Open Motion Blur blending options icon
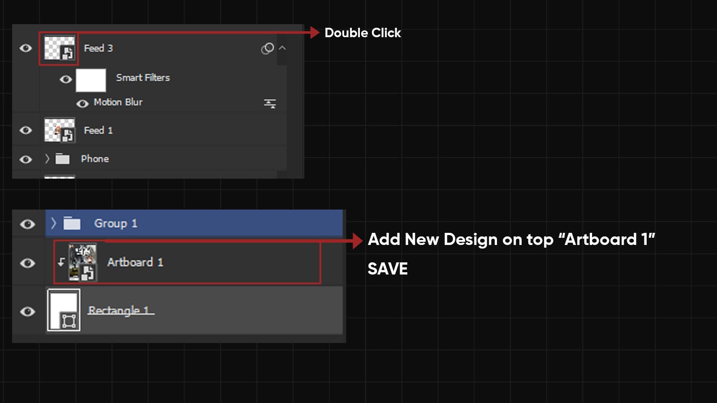 [270, 103]
